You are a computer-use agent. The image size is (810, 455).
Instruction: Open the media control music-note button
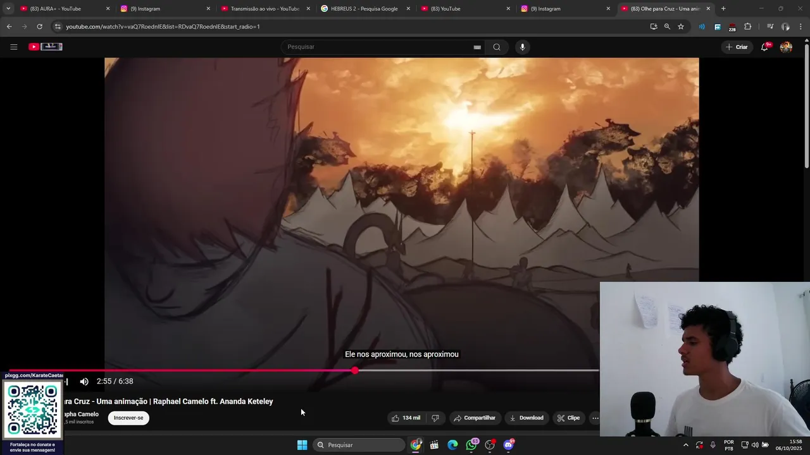[770, 27]
